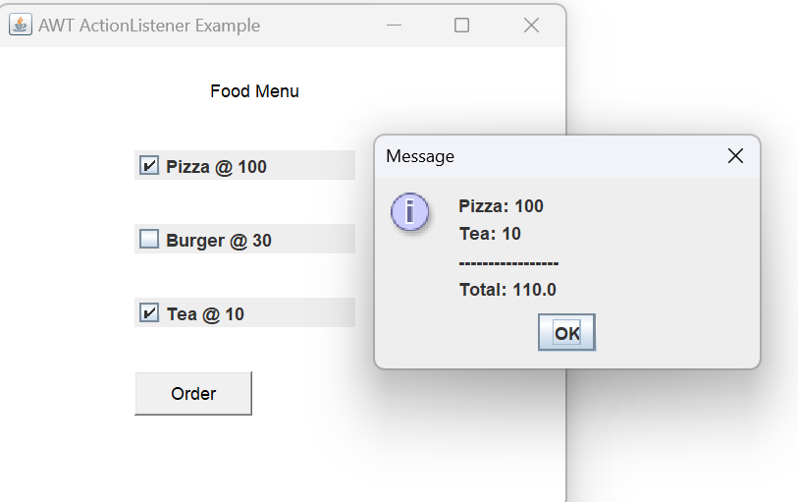Screen dimensions: 798x502
Task: Uncheck the Pizza @ 100 checkbox
Action: [149, 166]
